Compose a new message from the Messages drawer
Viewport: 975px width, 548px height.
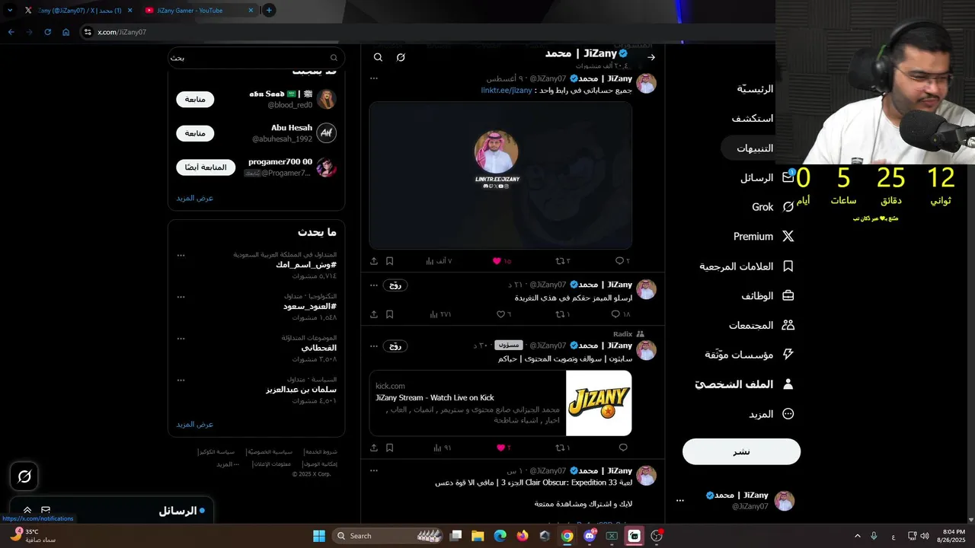(x=46, y=510)
